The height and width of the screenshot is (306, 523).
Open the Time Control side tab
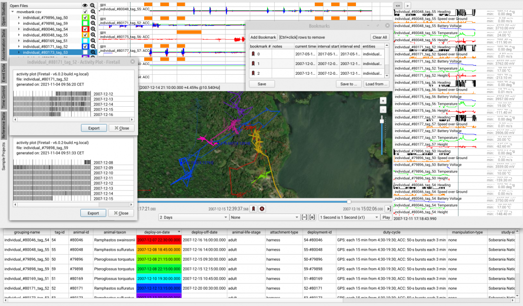tap(4, 97)
